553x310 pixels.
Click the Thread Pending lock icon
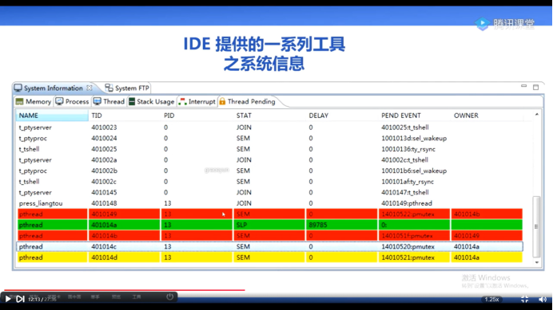point(222,102)
